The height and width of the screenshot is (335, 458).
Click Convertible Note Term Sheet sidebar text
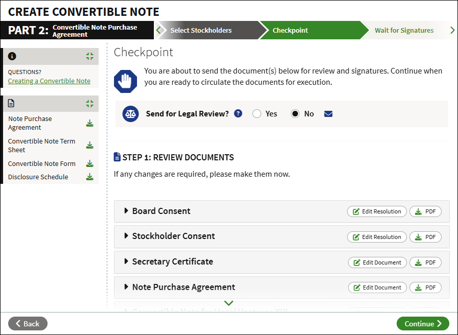[x=41, y=146]
